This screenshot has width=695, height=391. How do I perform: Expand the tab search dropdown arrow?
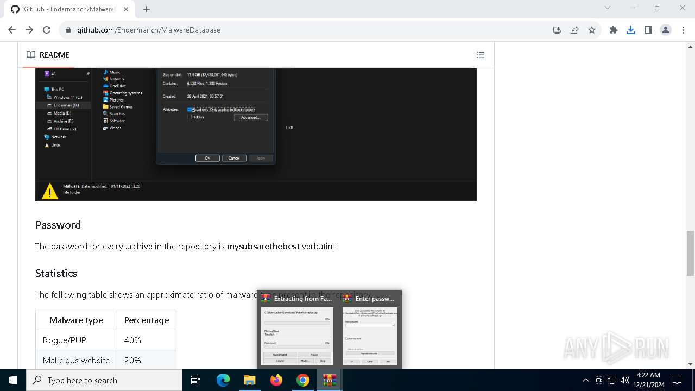coord(608,8)
